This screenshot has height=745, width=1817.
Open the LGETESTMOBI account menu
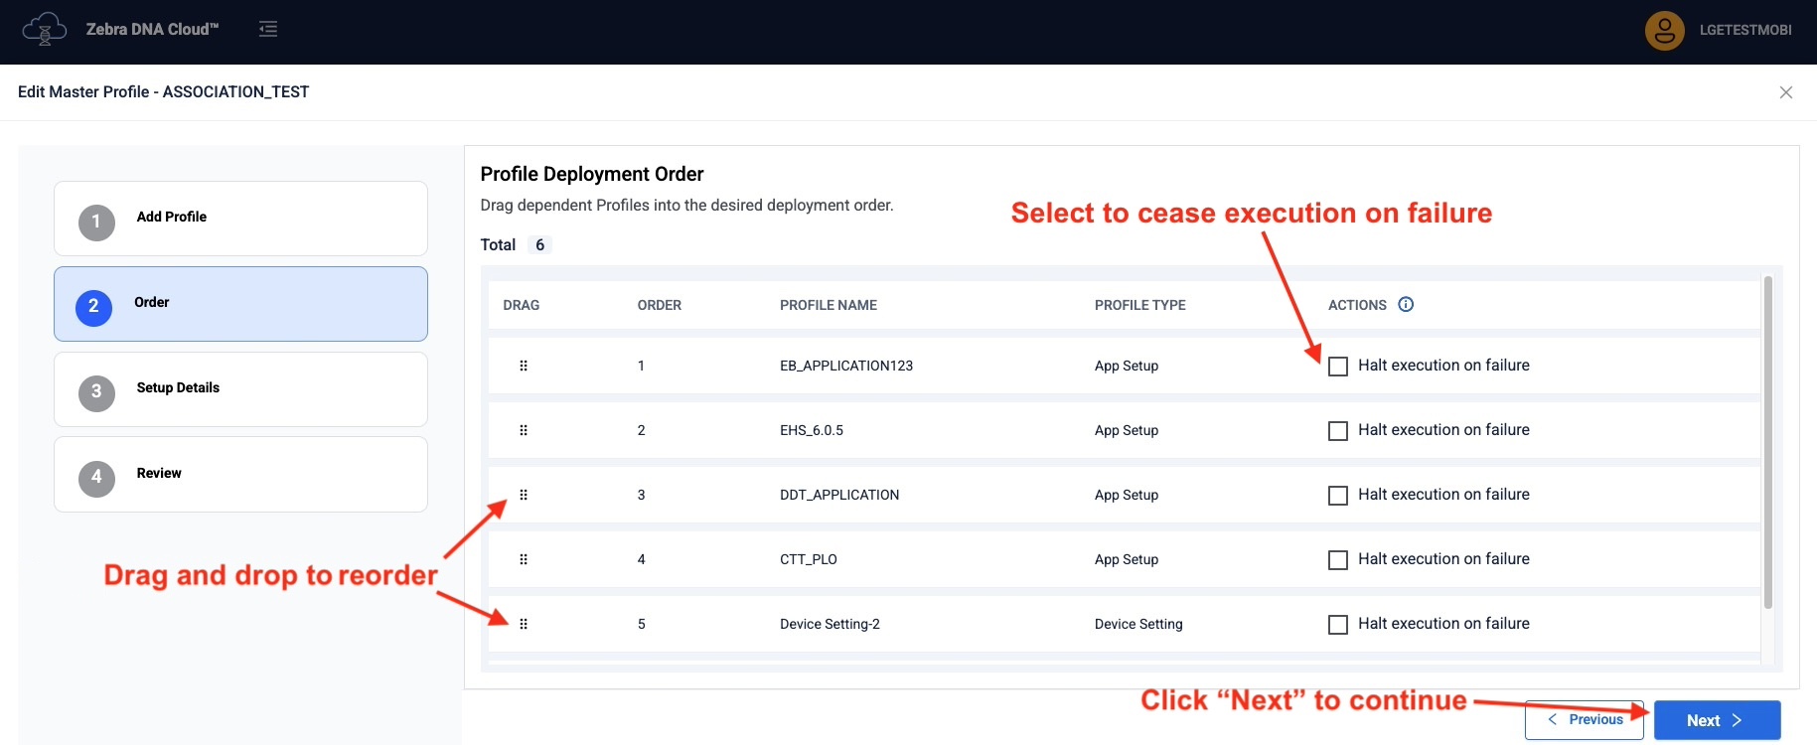[x=1744, y=30]
